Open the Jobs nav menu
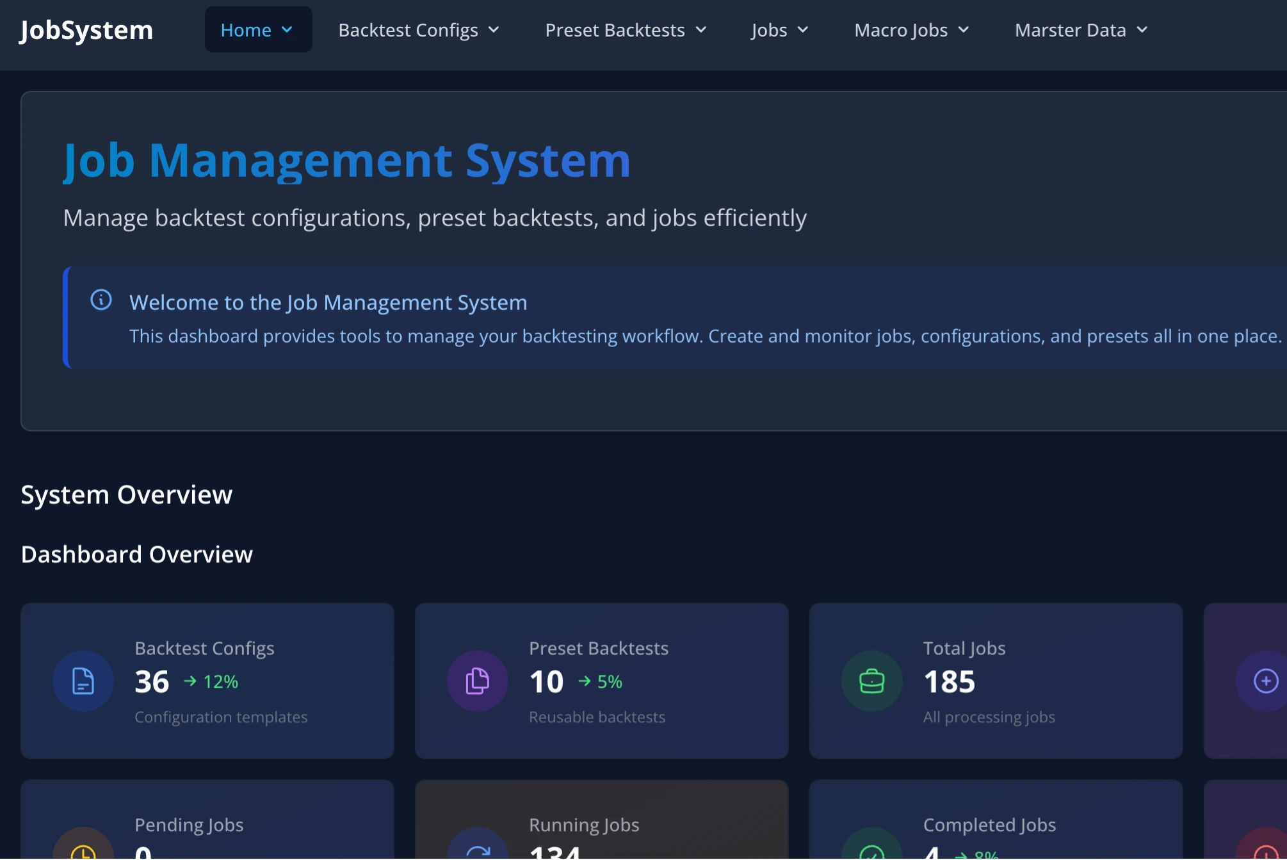1287x860 pixels. click(780, 30)
